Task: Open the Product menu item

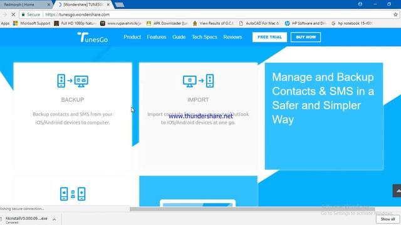Action: tap(132, 37)
